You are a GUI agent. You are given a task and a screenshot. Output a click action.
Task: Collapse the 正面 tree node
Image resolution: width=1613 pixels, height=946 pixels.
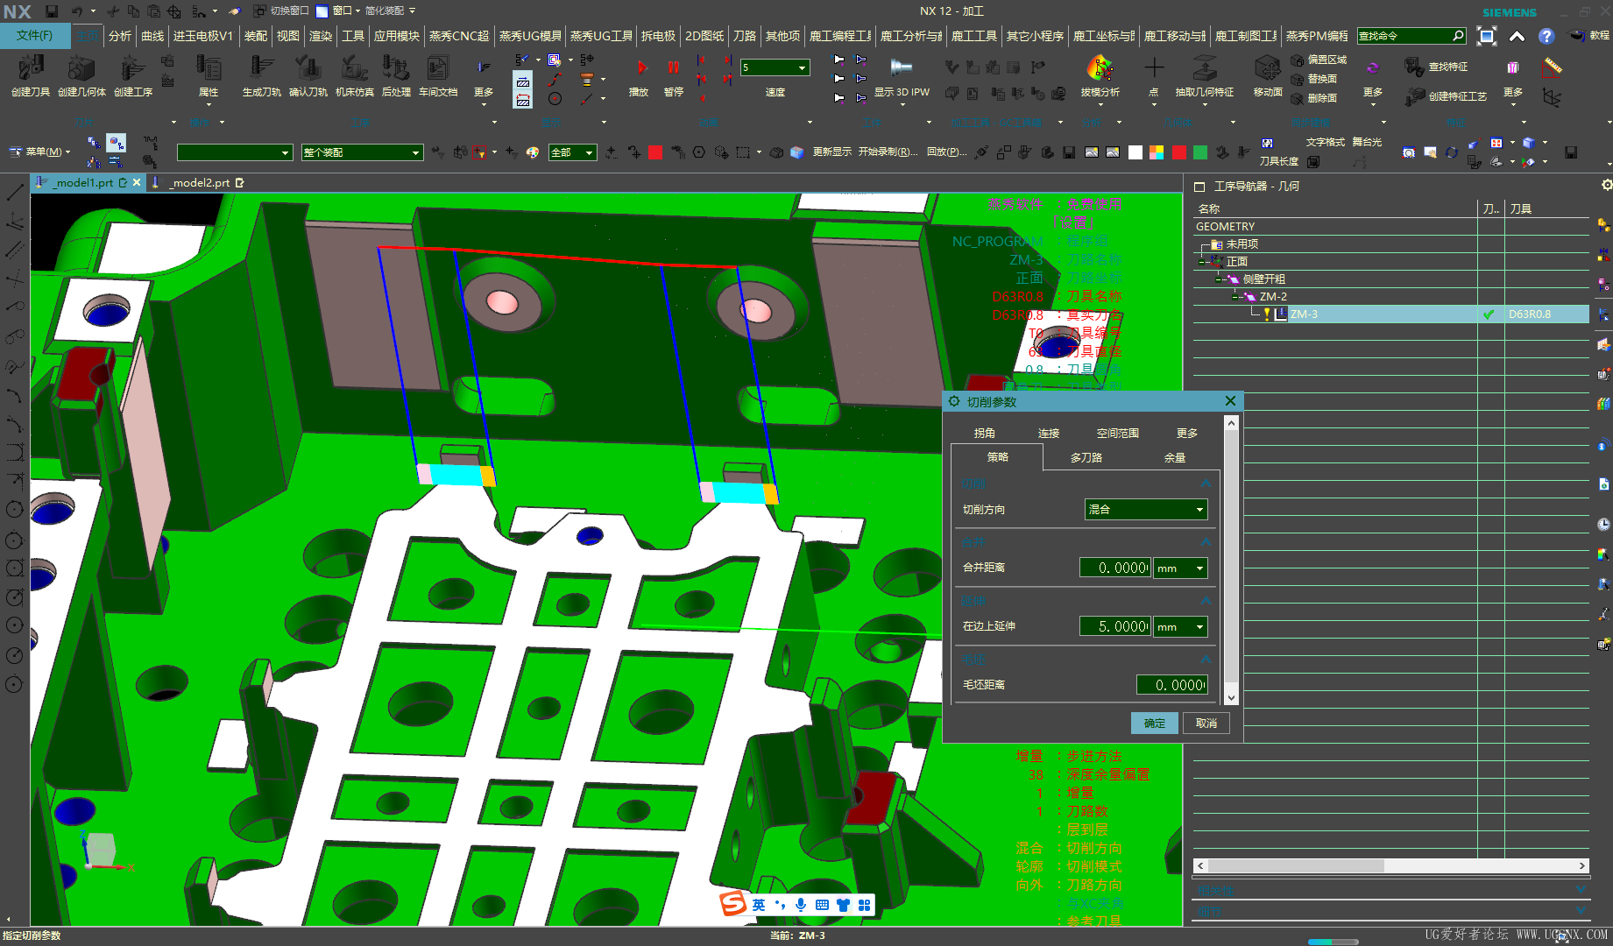tap(1203, 262)
